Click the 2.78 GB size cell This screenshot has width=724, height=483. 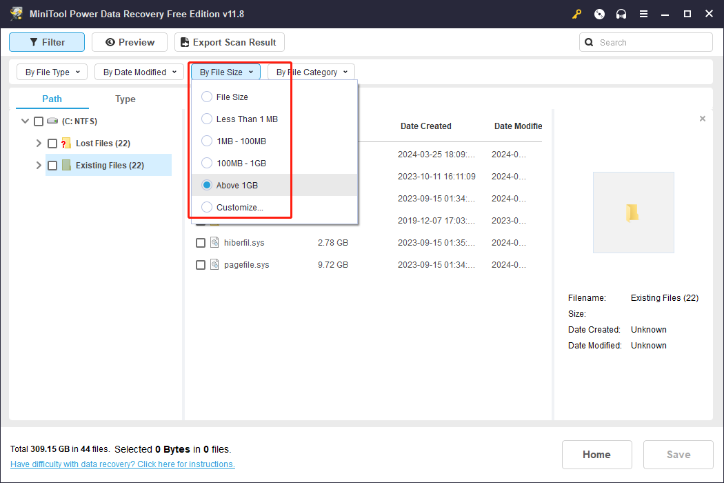click(x=333, y=243)
